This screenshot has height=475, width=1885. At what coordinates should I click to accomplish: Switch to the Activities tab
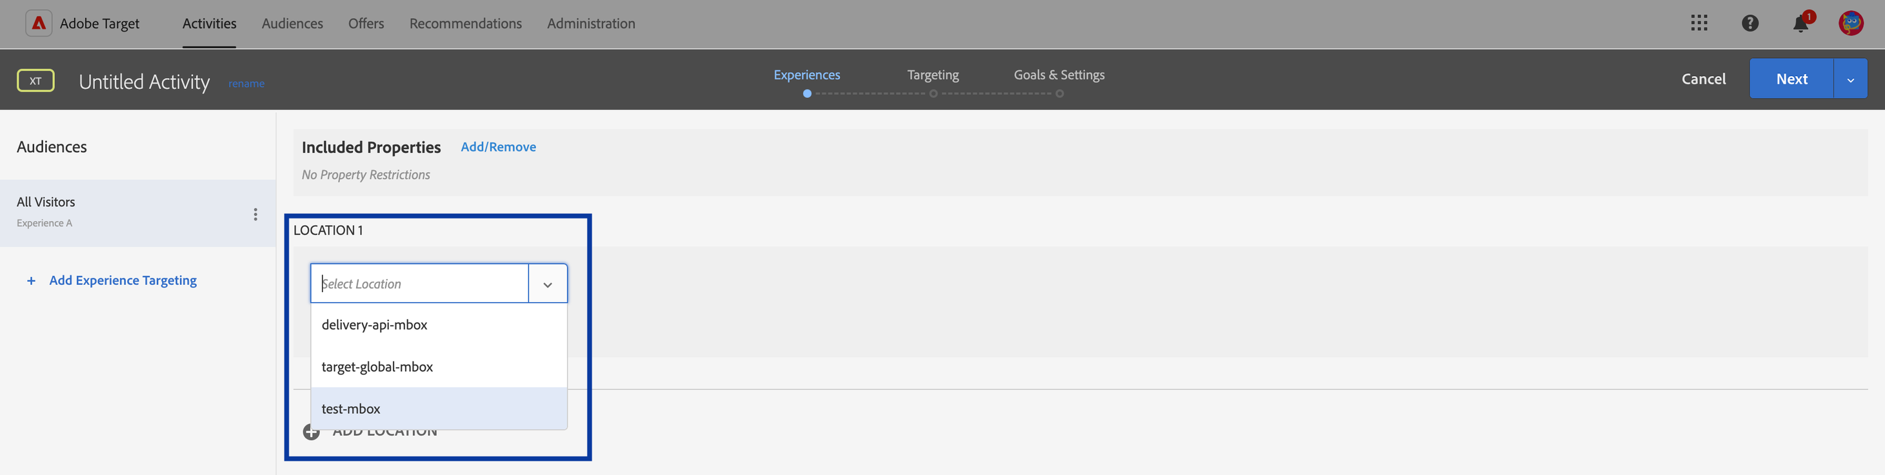[209, 23]
